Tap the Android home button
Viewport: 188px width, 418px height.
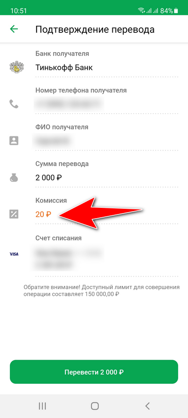(x=94, y=406)
